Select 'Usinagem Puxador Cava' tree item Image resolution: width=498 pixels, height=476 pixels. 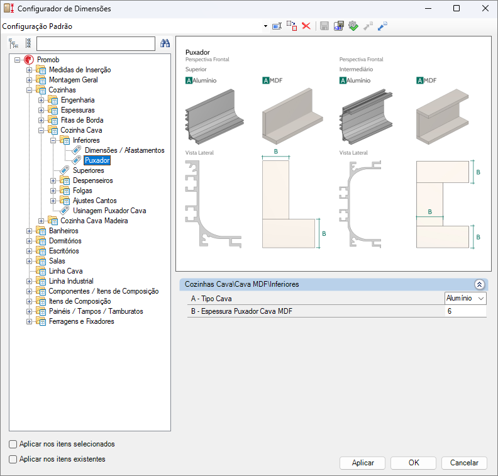point(109,211)
